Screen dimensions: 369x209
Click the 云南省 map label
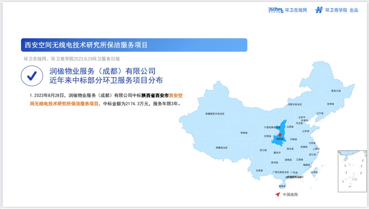(259, 170)
